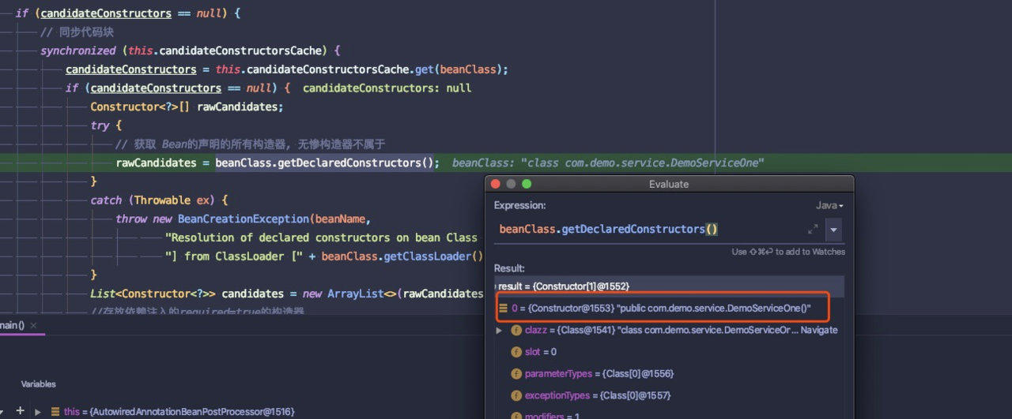This screenshot has height=419, width=1012.
Task: Click the field icon next to clazz
Action: pyautogui.click(x=516, y=330)
